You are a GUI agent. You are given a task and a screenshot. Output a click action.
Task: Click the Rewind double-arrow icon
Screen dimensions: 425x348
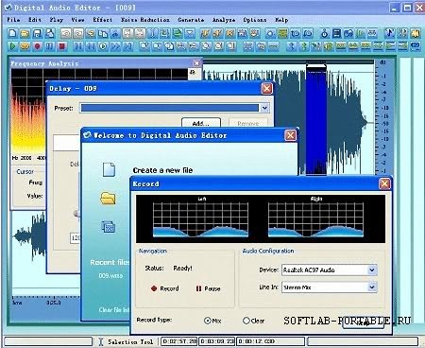tap(91, 46)
